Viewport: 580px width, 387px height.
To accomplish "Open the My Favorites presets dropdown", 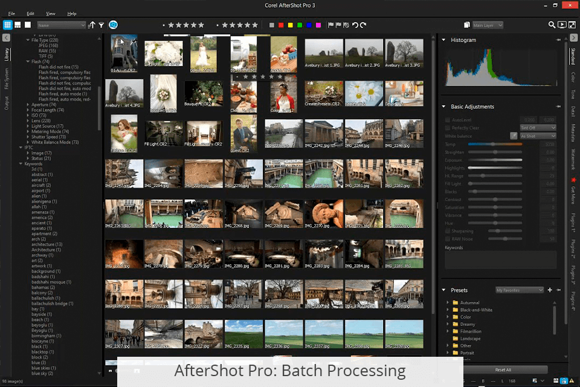I will pyautogui.click(x=520, y=290).
